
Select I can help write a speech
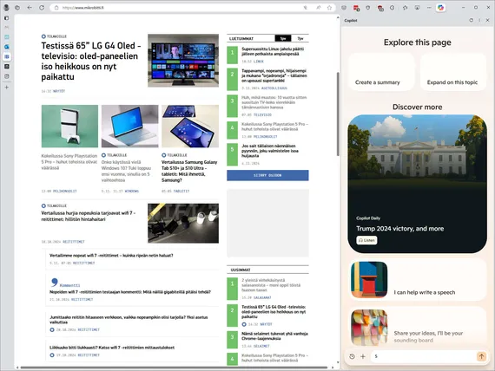point(418,280)
